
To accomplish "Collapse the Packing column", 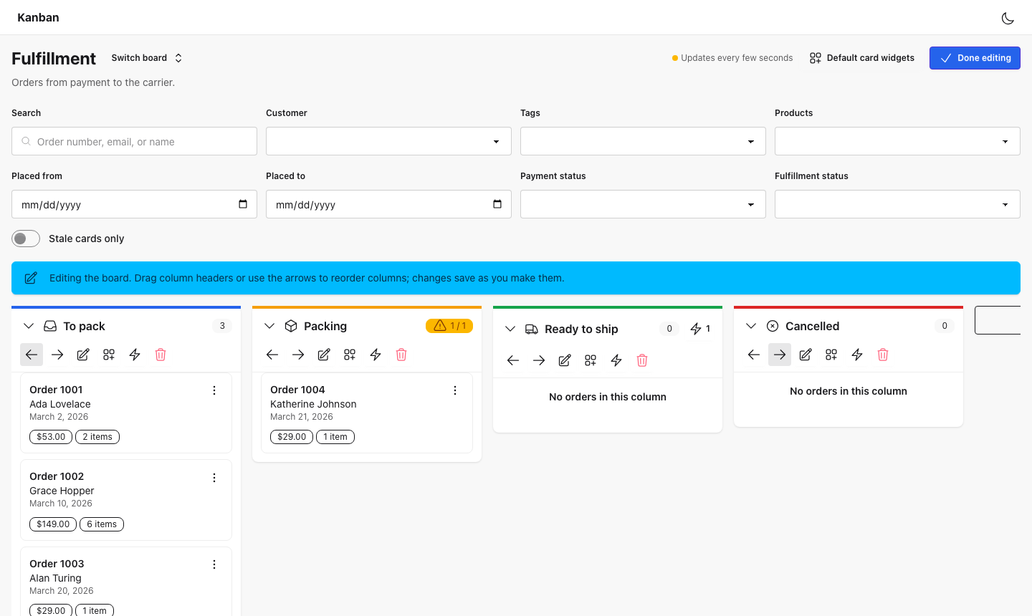I will click(x=269, y=326).
